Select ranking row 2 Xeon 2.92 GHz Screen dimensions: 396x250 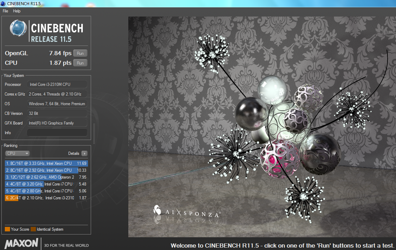[46, 170]
